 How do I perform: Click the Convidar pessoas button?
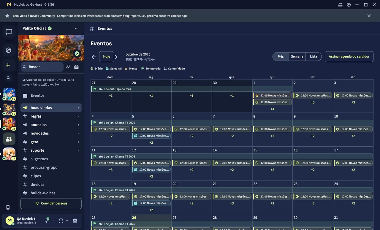point(51,204)
